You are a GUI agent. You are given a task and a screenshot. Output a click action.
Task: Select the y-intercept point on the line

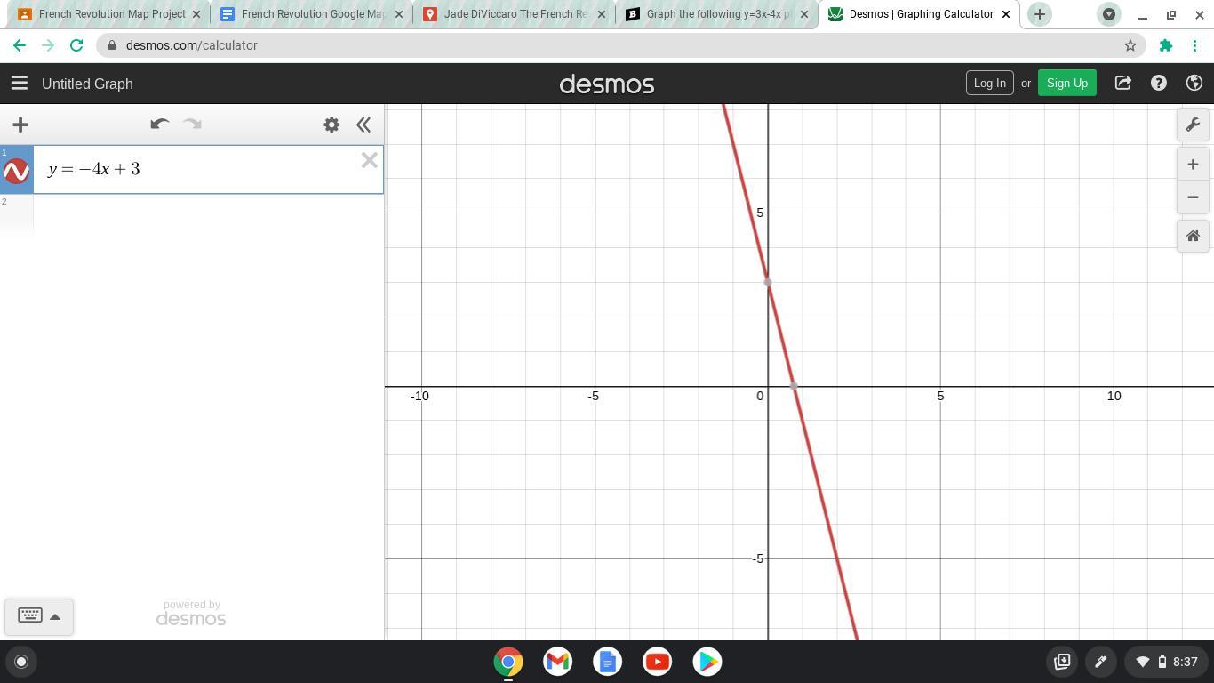click(x=768, y=283)
